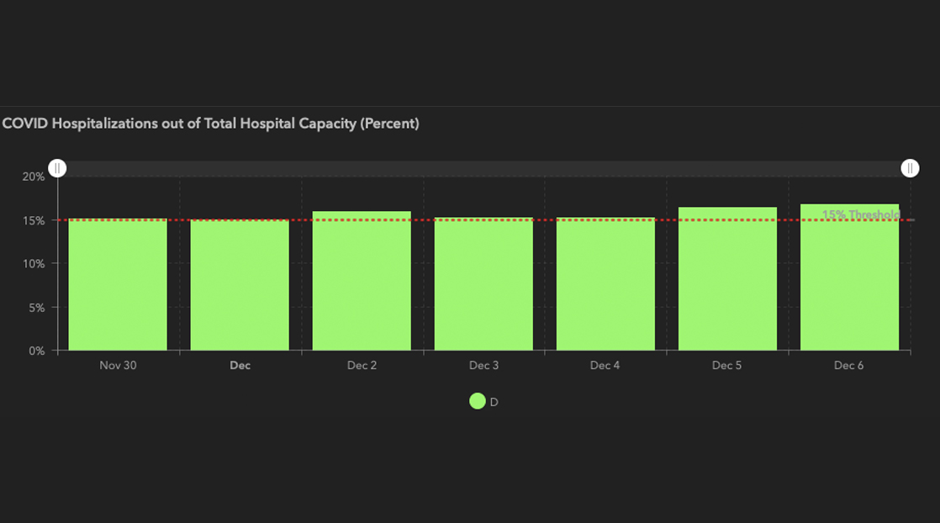Click the left range slider handle
Image resolution: width=940 pixels, height=523 pixels.
point(57,168)
